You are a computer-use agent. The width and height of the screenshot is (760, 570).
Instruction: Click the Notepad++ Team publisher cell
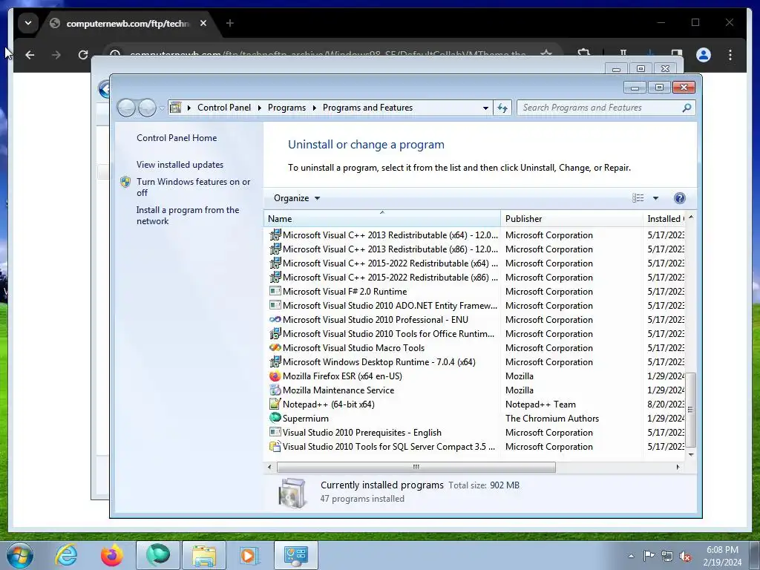point(540,404)
